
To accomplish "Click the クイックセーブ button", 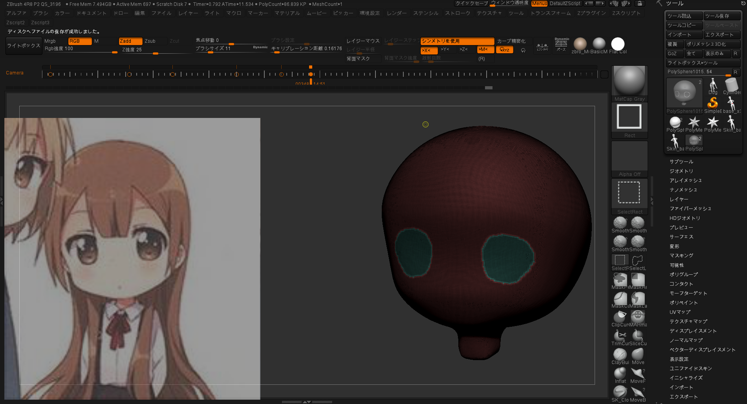I will pyautogui.click(x=471, y=4).
